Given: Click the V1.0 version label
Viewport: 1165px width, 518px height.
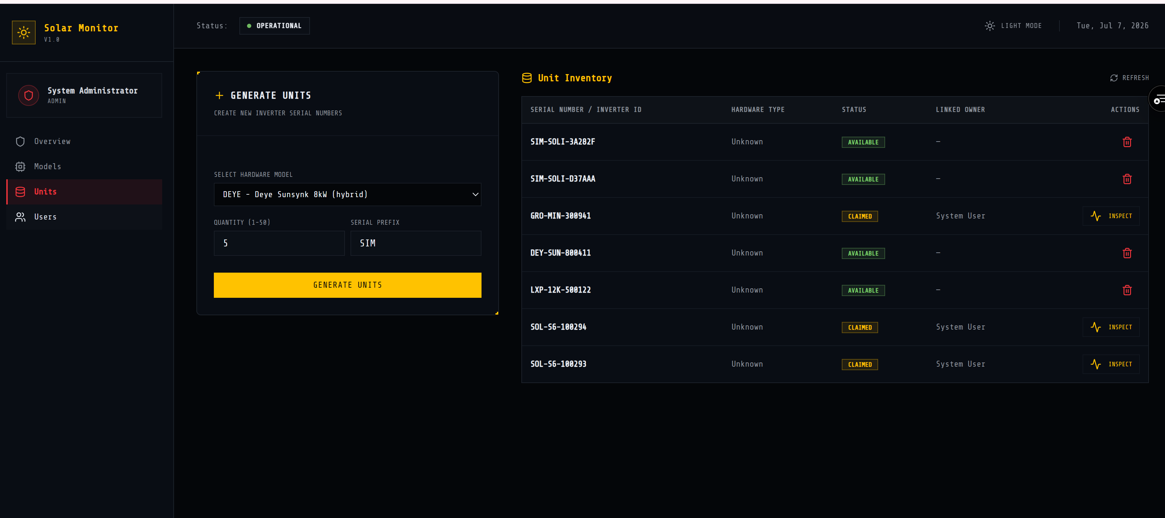Looking at the screenshot, I should click(x=52, y=40).
